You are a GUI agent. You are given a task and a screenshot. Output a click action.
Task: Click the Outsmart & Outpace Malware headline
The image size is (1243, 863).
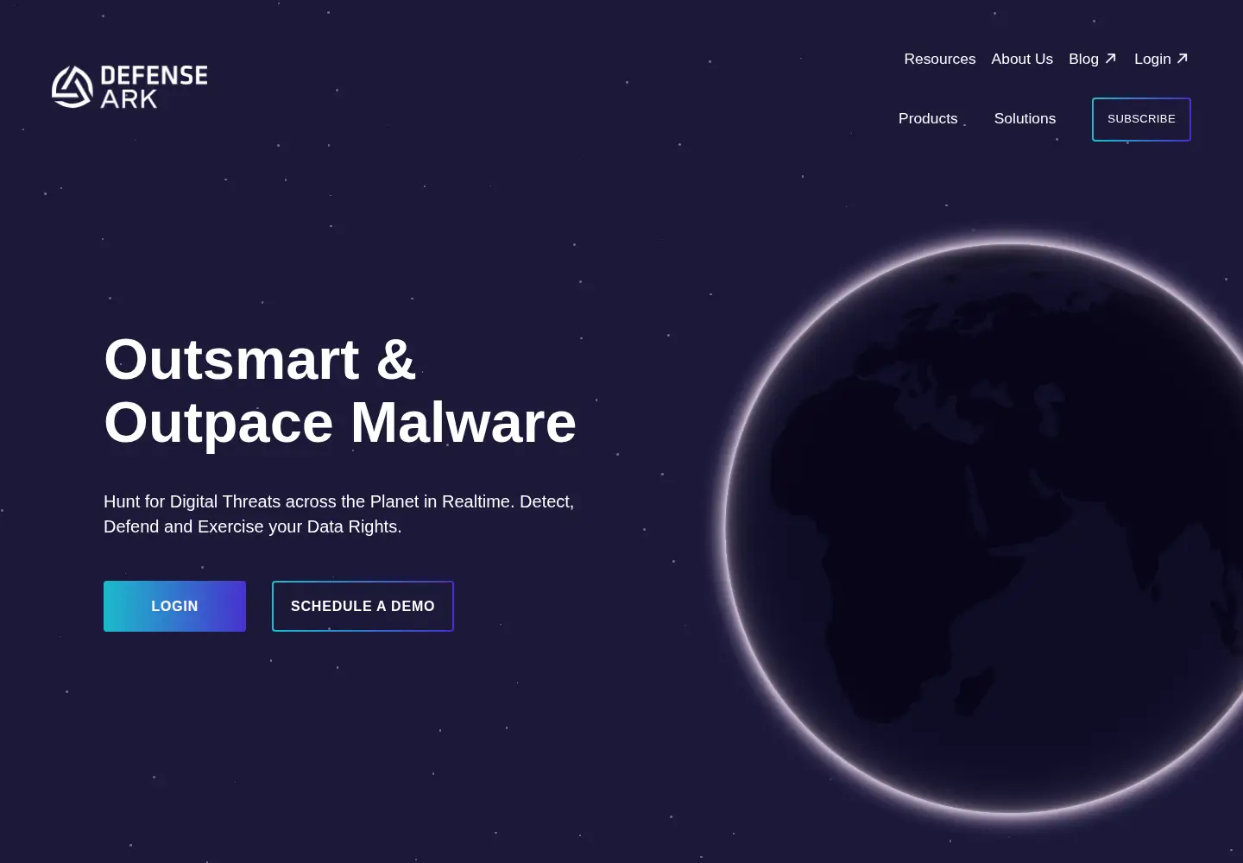(x=340, y=391)
